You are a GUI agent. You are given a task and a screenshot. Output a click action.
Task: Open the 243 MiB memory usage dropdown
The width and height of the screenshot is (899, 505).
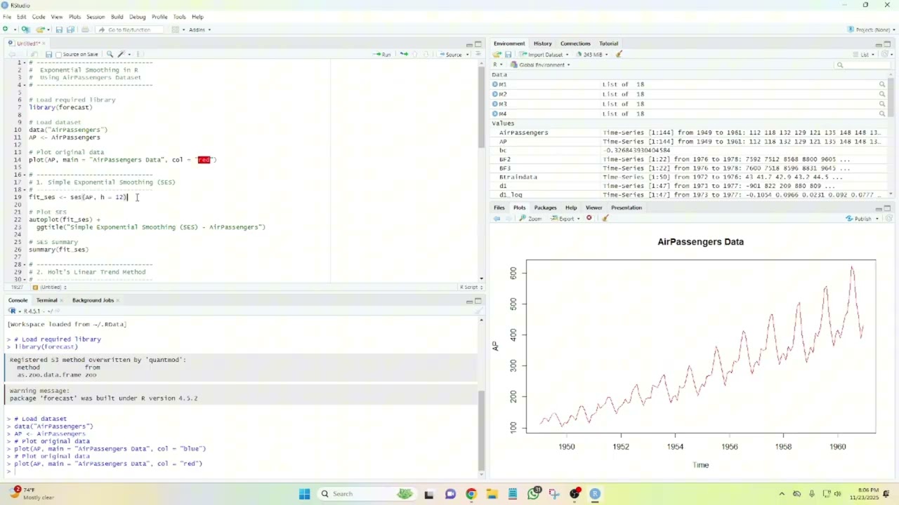coord(593,54)
